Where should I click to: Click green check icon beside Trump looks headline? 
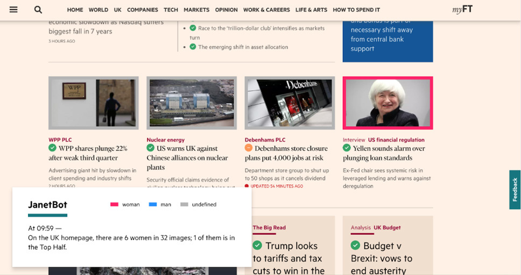point(257,245)
